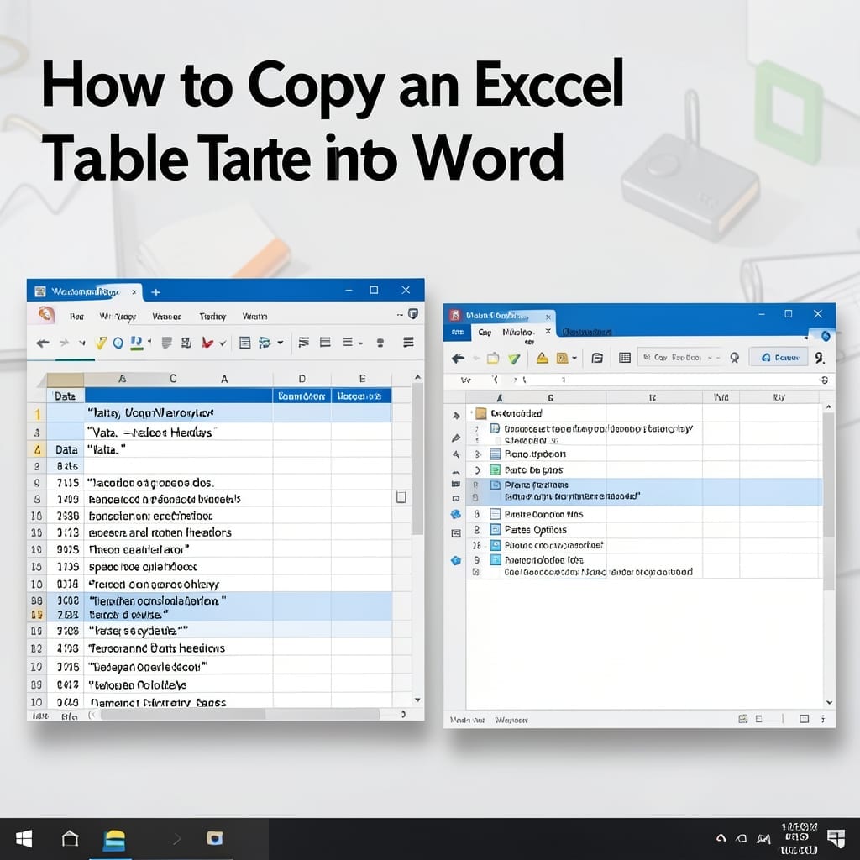Click the red checkmark icon in the left toolbar
This screenshot has width=860, height=860.
(x=207, y=343)
